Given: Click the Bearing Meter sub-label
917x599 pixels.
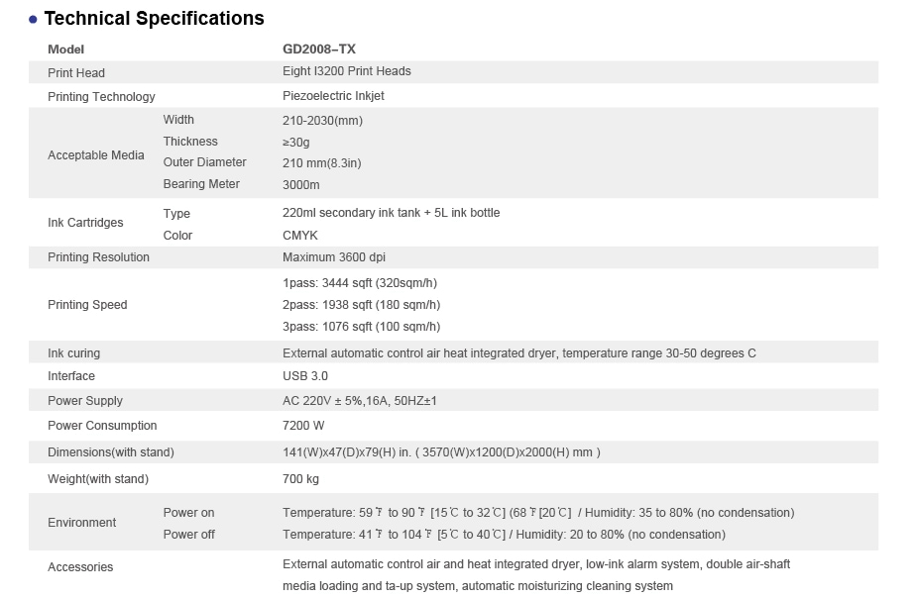Looking at the screenshot, I should (201, 184).
